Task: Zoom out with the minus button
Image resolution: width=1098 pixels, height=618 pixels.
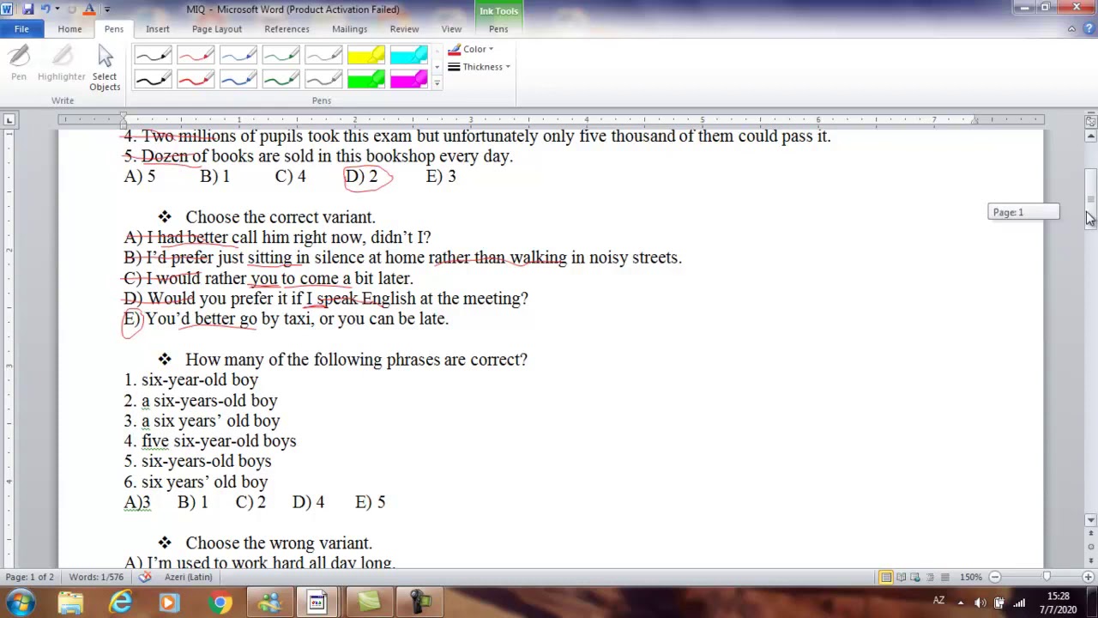Action: point(995,577)
